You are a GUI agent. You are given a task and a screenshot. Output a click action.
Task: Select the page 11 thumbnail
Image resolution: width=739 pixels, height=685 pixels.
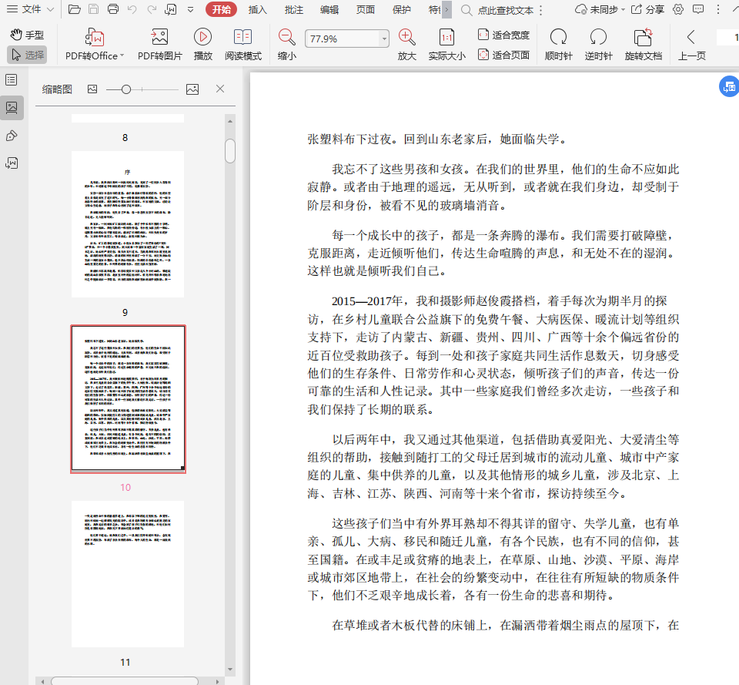click(x=128, y=574)
